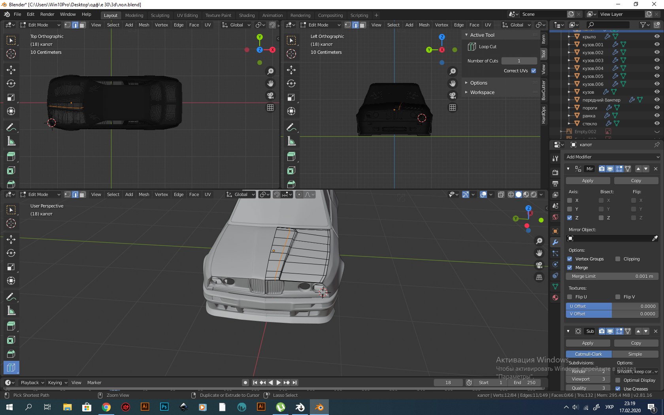Image resolution: width=664 pixels, height=415 pixels.
Task: Open the Window menu
Action: coord(68,14)
